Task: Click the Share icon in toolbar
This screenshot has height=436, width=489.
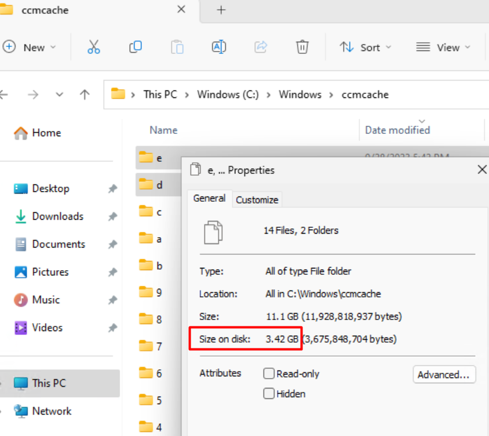Action: 261,47
